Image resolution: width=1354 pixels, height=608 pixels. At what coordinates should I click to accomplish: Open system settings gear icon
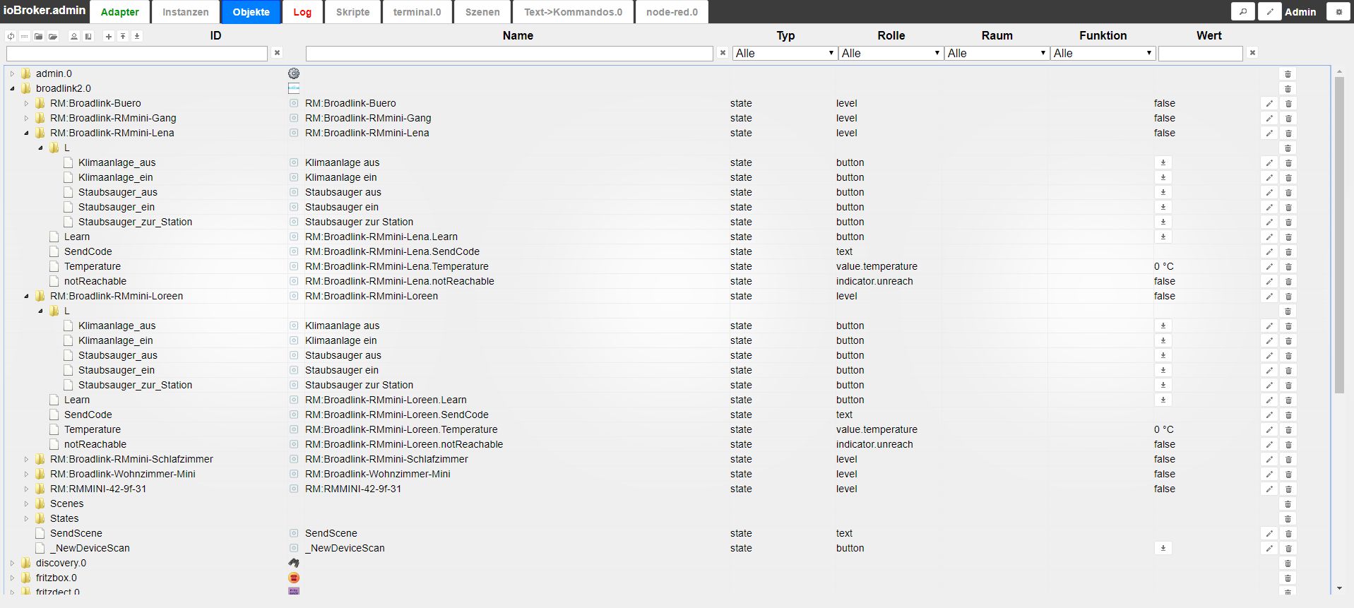(x=1338, y=11)
